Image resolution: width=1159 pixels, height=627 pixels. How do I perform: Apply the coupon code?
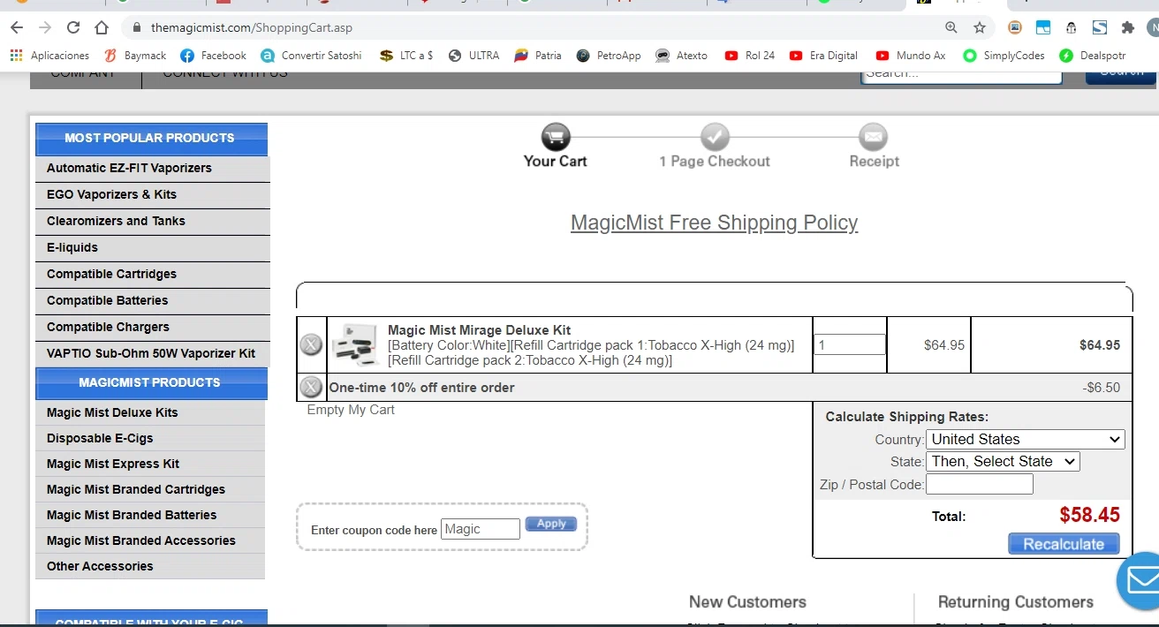tap(551, 524)
